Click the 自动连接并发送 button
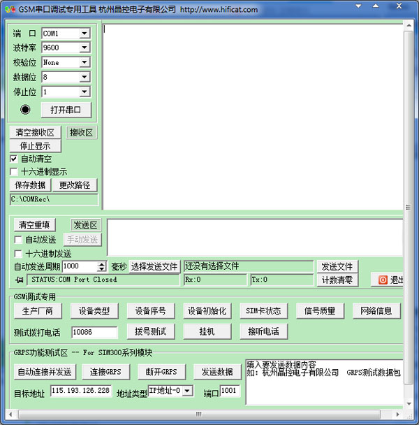 tap(45, 372)
